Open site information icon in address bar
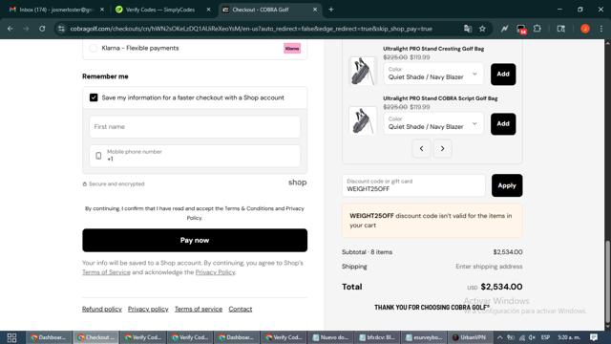 (x=61, y=29)
